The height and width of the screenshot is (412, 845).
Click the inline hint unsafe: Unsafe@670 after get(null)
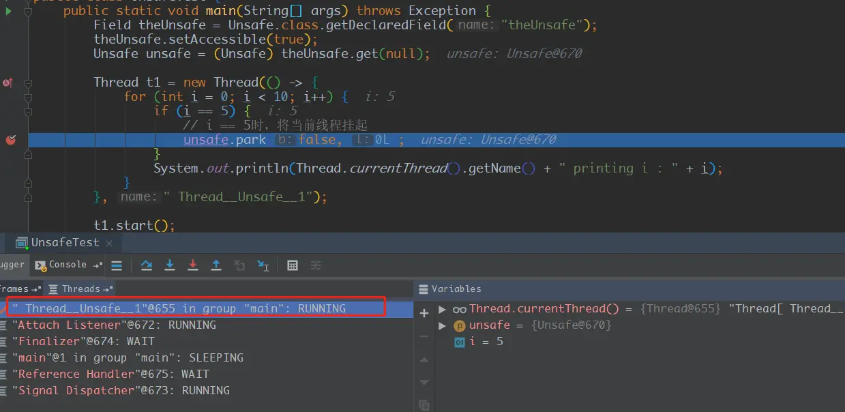[514, 54]
